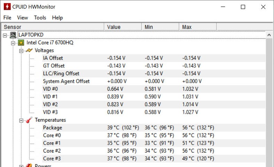
Task: Click the scrollbar up arrow
Action: pos(269,35)
